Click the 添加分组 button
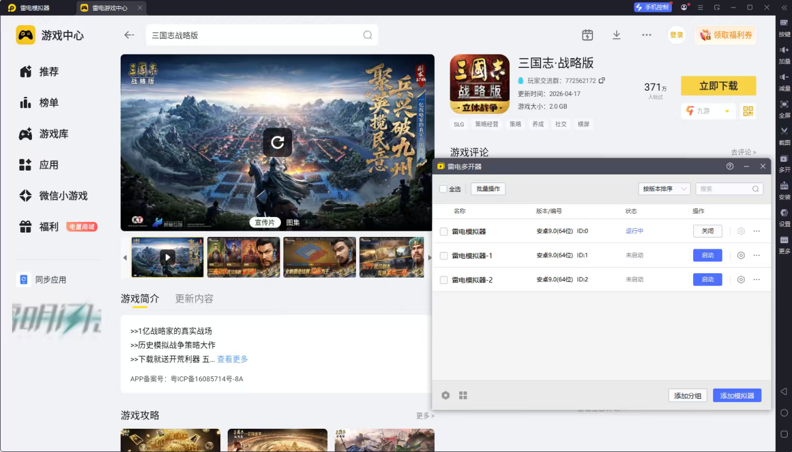Screen dimensions: 792x452 click(x=688, y=396)
